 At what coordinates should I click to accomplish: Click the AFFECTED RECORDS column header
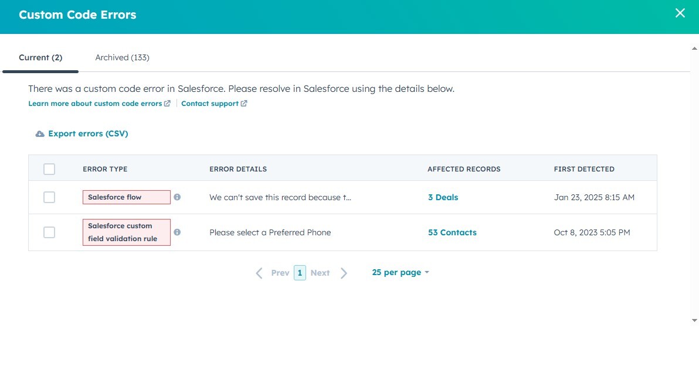coord(464,169)
